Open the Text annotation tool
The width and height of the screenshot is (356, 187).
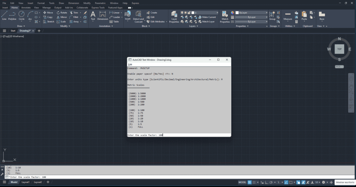(93, 16)
